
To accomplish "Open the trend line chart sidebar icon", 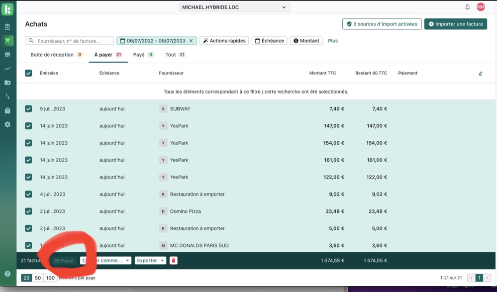I will point(7,69).
